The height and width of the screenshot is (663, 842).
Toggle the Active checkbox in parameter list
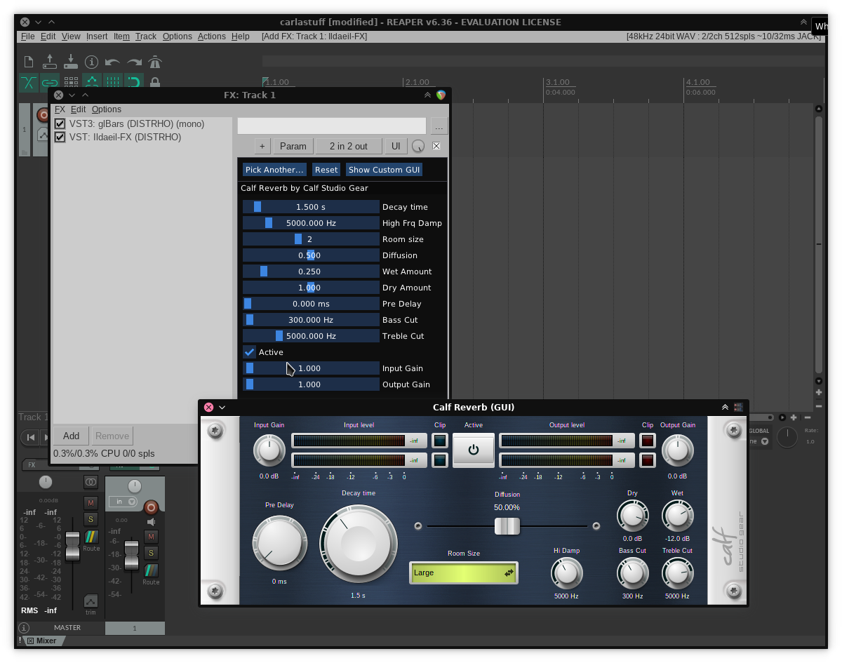point(249,352)
